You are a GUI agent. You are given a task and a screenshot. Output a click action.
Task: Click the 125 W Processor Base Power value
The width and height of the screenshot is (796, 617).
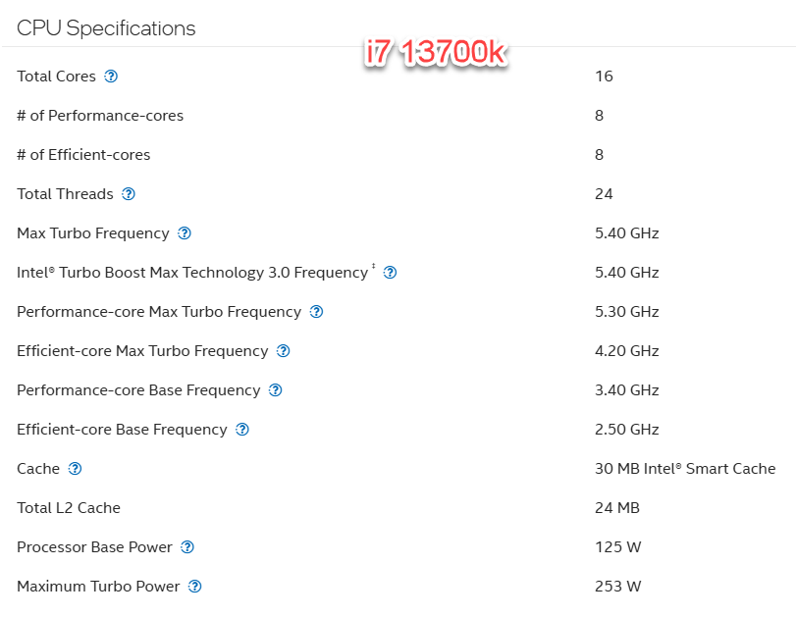pyautogui.click(x=617, y=547)
